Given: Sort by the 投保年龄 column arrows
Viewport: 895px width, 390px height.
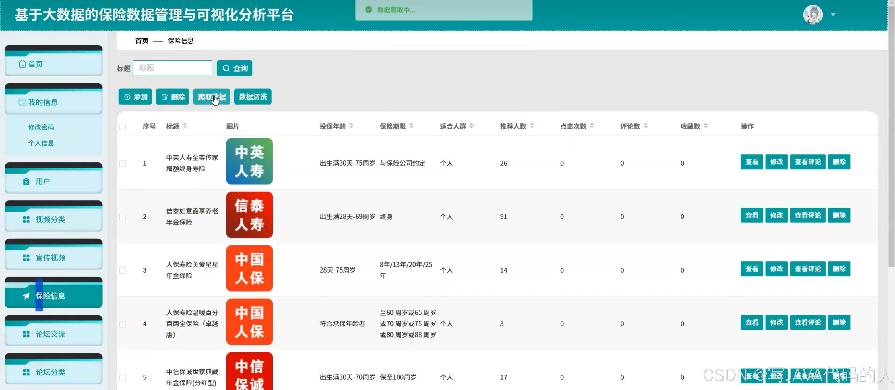Looking at the screenshot, I should (x=351, y=126).
